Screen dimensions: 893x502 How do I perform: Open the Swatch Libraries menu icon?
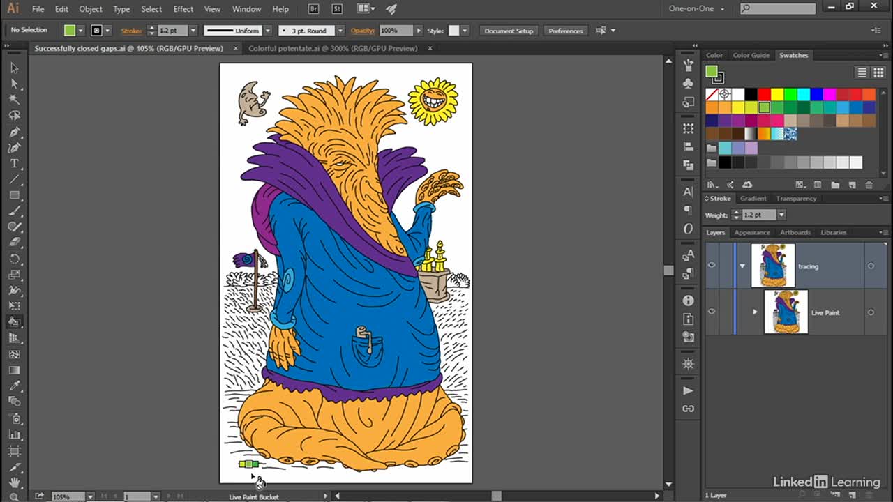[712, 185]
